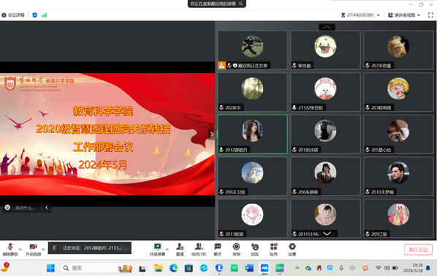Expand audio options arrow beside microphone
The image size is (437, 276).
coord(20,249)
